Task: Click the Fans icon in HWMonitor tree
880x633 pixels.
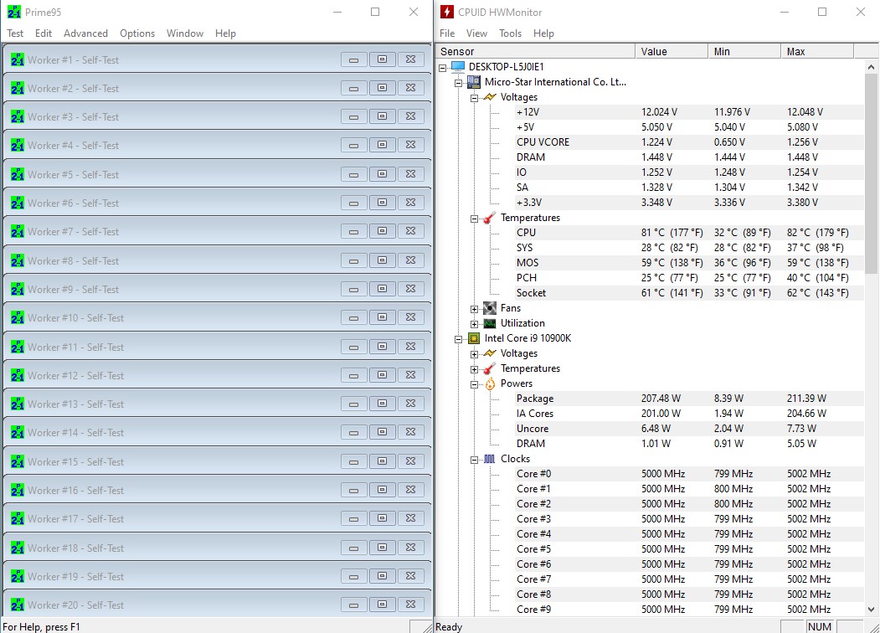Action: pos(490,308)
